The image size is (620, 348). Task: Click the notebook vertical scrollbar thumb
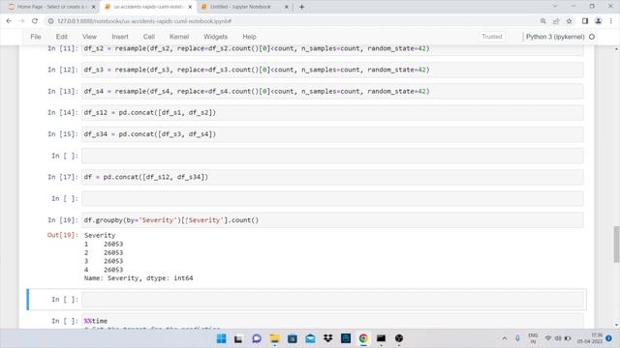click(x=616, y=245)
